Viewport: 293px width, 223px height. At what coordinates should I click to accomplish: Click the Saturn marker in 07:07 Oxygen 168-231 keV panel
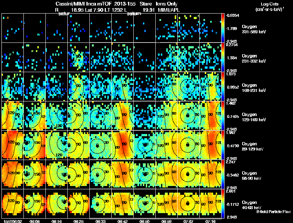tap(188, 86)
